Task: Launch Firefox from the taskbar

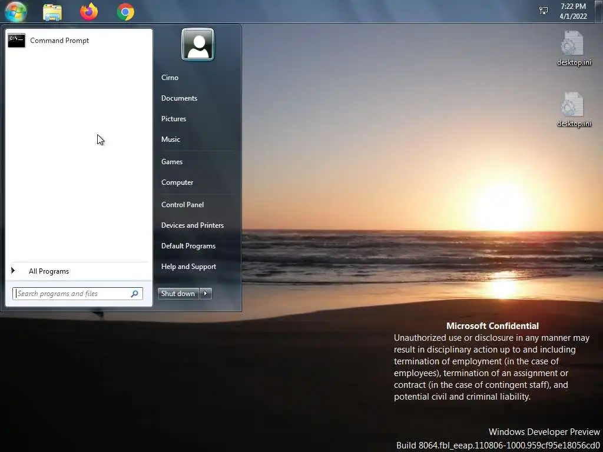Action: [89, 12]
